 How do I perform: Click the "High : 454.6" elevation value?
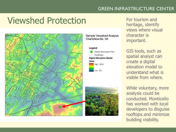[99, 64]
